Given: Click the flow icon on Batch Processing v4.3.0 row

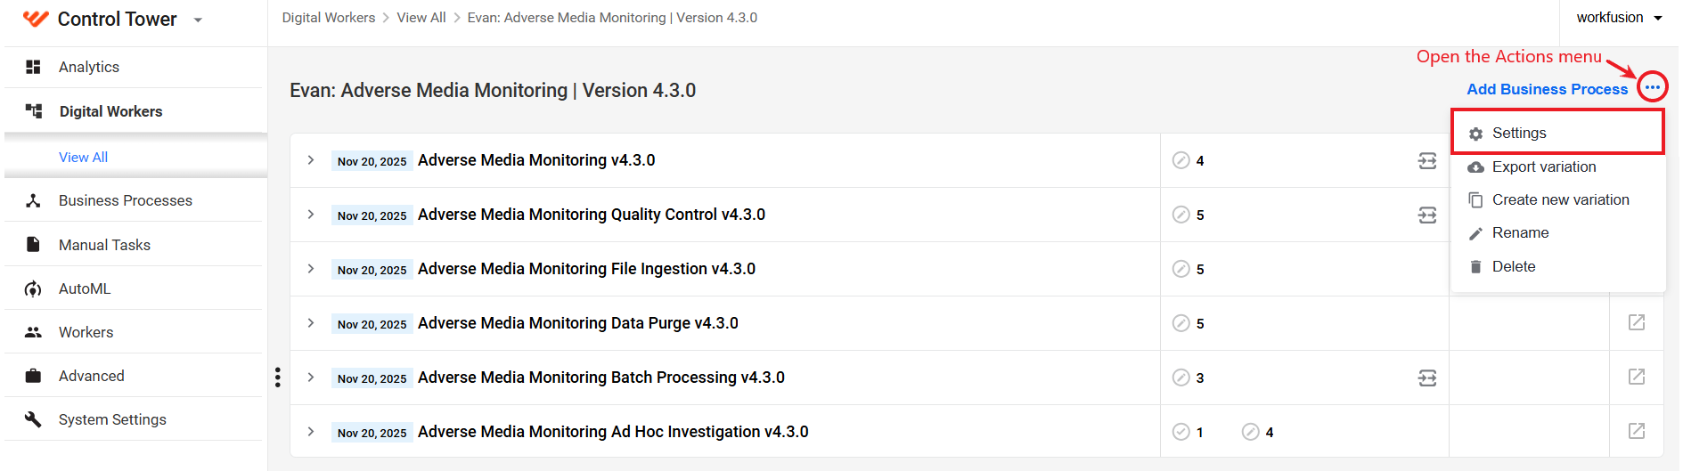Looking at the screenshot, I should pyautogui.click(x=1427, y=378).
